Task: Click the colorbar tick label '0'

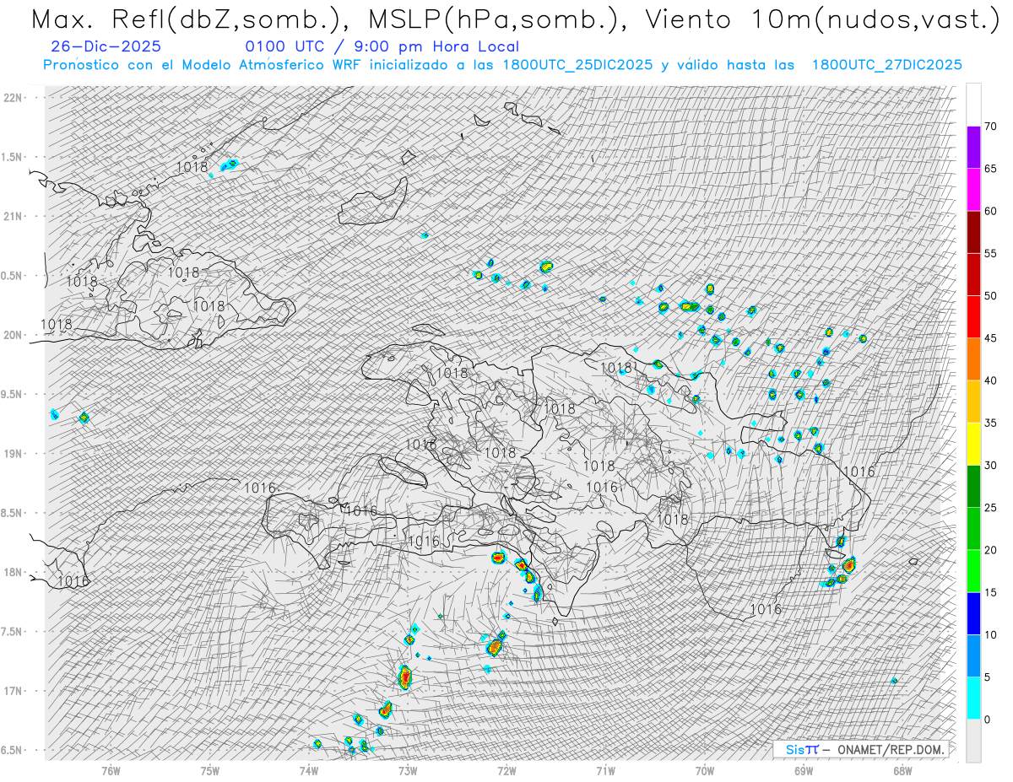Action: [x=987, y=720]
